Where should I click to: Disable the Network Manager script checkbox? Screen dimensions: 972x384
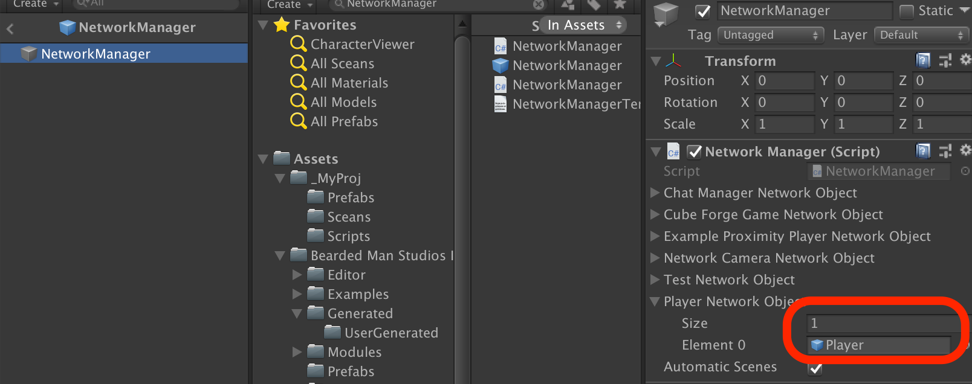pyautogui.click(x=695, y=152)
